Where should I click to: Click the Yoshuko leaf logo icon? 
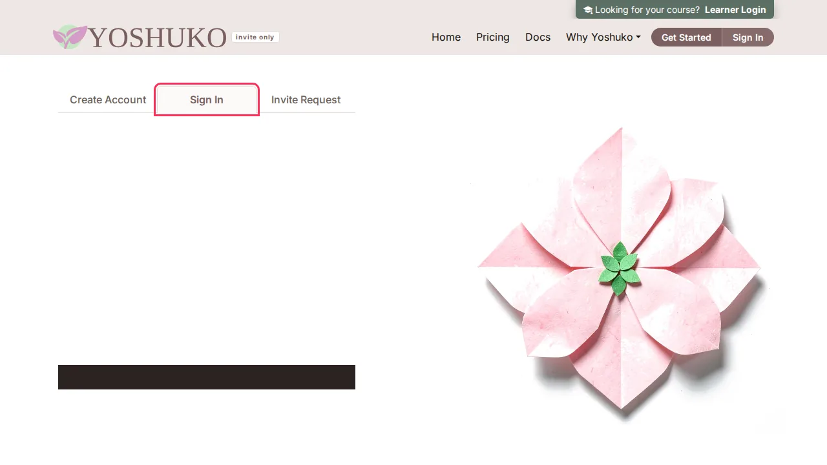point(70,37)
